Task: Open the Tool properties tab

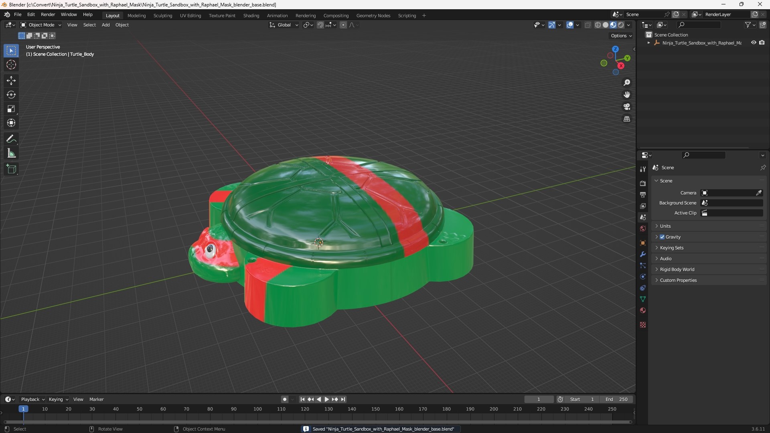Action: pos(643,169)
